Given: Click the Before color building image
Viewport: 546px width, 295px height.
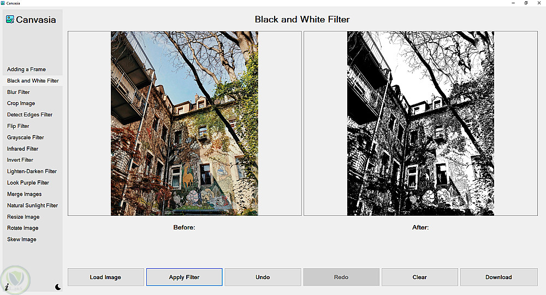Looking at the screenshot, I should 185,123.
